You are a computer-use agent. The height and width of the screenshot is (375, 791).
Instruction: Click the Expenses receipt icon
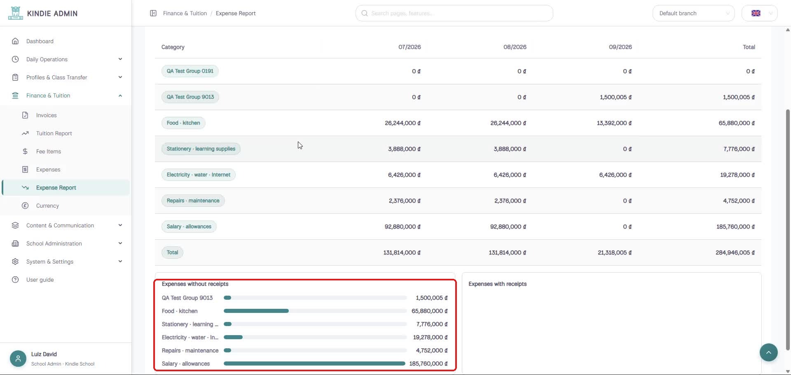tap(25, 169)
